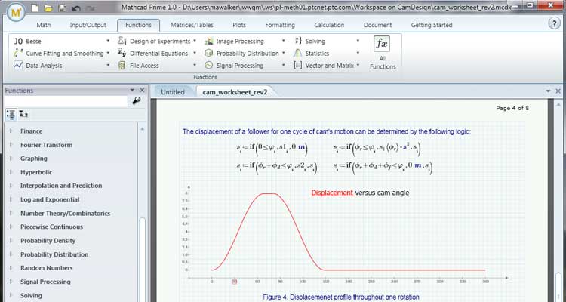Select Random Numbers category
The image size is (566, 302).
click(x=47, y=268)
